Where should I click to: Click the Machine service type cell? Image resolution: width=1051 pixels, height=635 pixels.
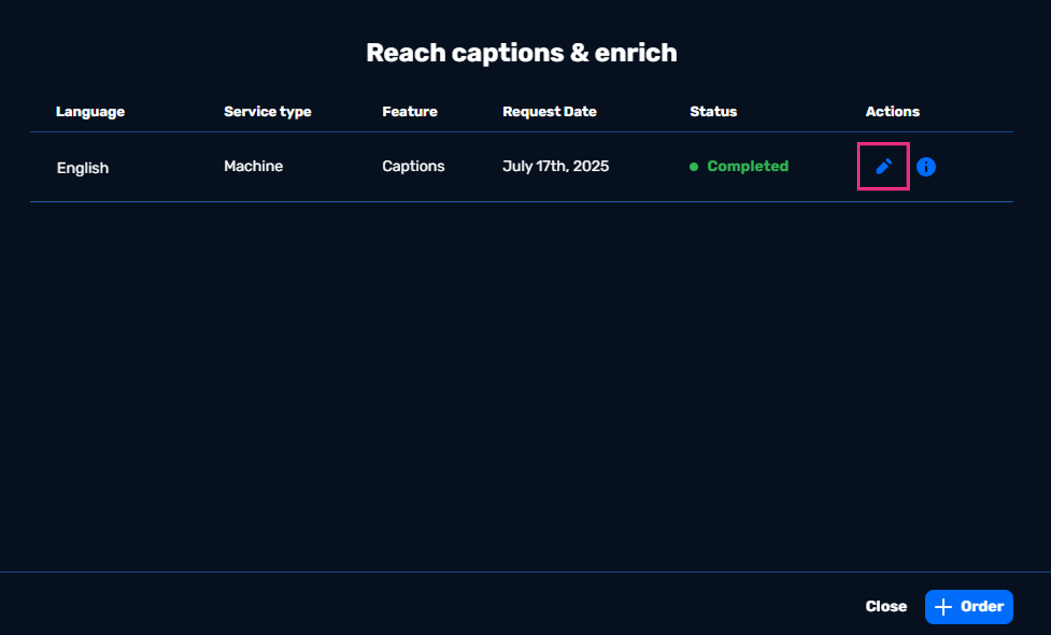tap(253, 166)
